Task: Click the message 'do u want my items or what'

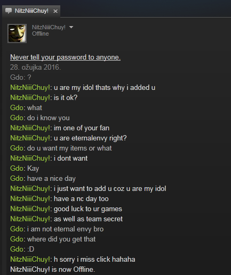Action: tap(69, 148)
